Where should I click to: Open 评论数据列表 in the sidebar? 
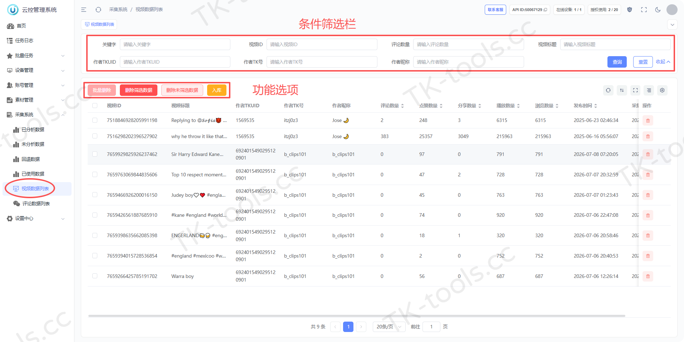pos(36,204)
